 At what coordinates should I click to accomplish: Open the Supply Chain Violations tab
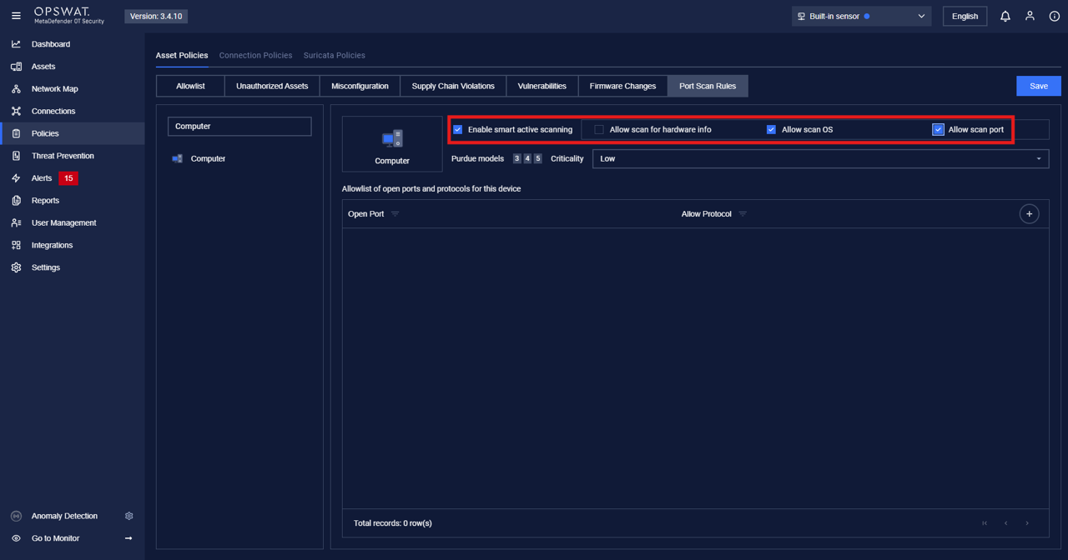[x=453, y=86]
